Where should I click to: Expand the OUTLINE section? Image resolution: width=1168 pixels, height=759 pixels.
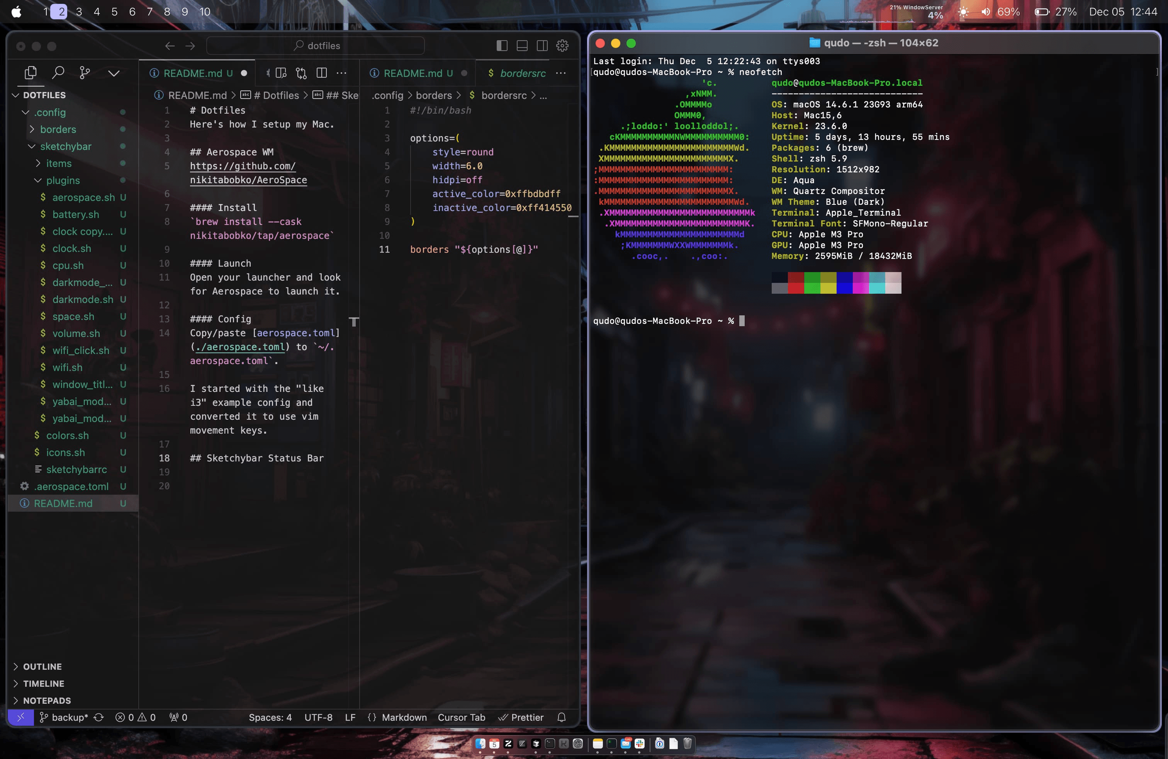[x=42, y=666]
